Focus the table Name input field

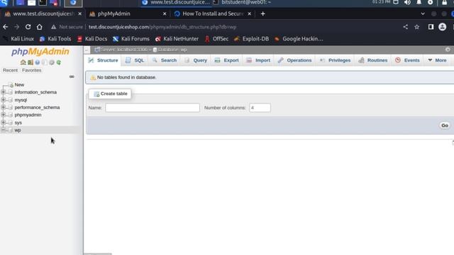[x=153, y=108]
